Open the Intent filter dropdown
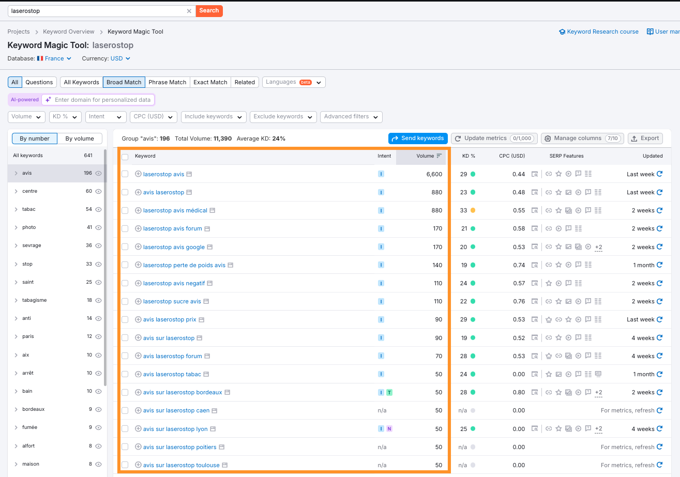This screenshot has height=477, width=680. (x=106, y=117)
